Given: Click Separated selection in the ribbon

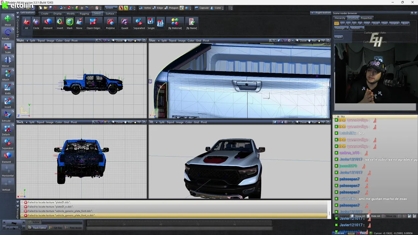Looking at the screenshot, I should click(x=139, y=24).
